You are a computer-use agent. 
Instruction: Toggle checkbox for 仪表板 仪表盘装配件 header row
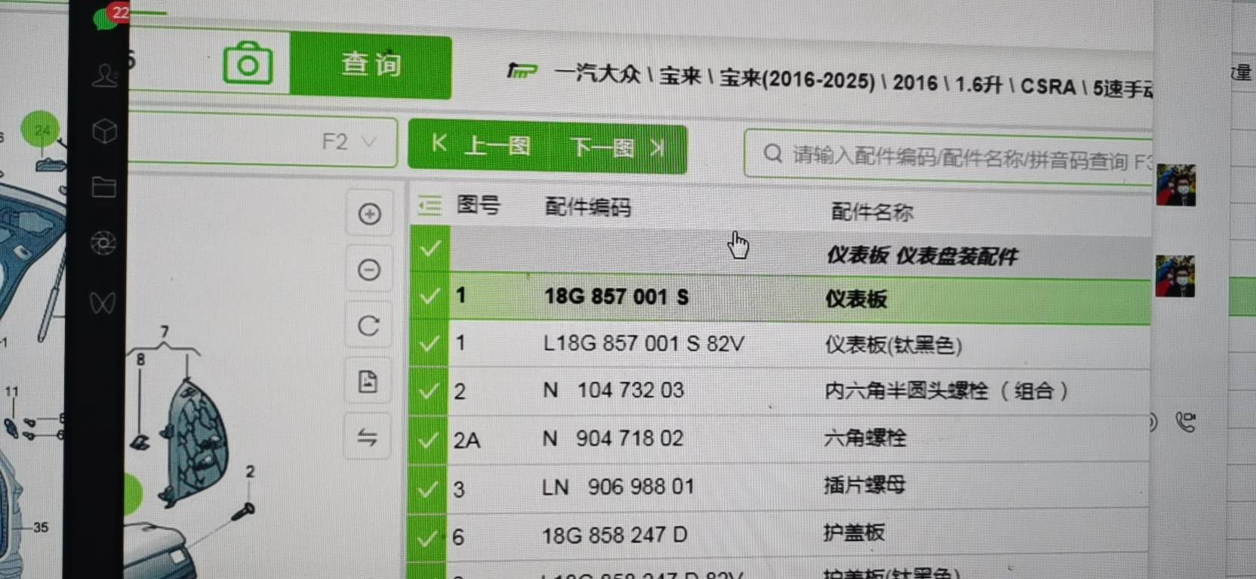(x=430, y=249)
